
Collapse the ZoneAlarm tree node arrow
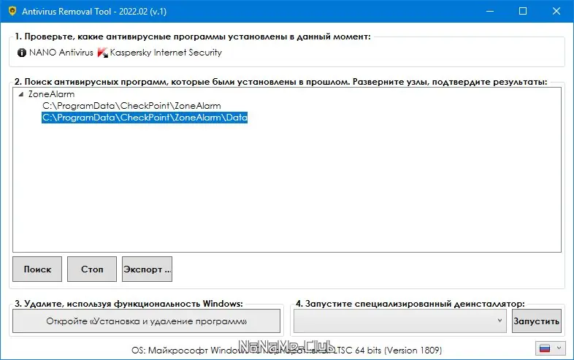coord(21,94)
